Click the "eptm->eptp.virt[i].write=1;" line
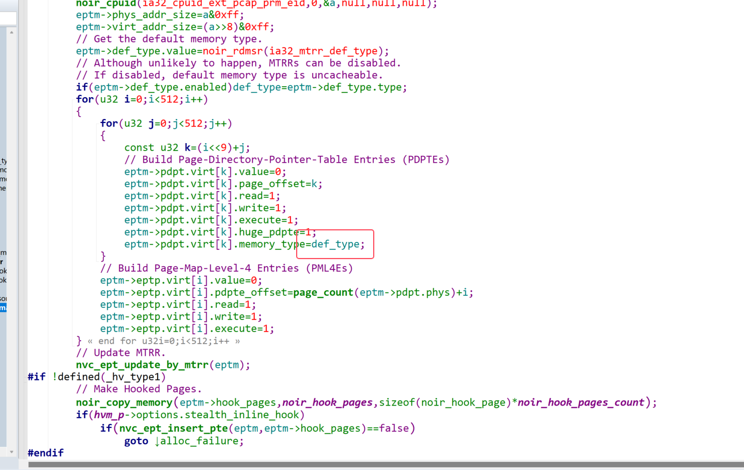This screenshot has width=744, height=470. point(181,317)
